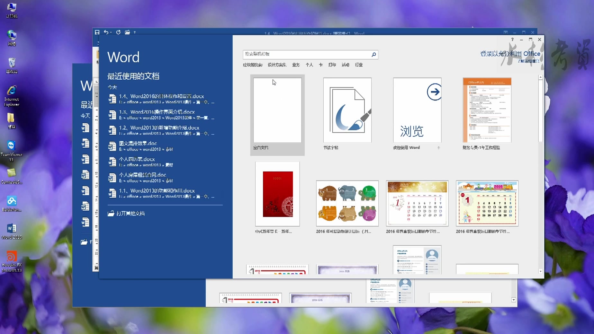Open the Word 2016 desktop shortcut

click(x=12, y=231)
